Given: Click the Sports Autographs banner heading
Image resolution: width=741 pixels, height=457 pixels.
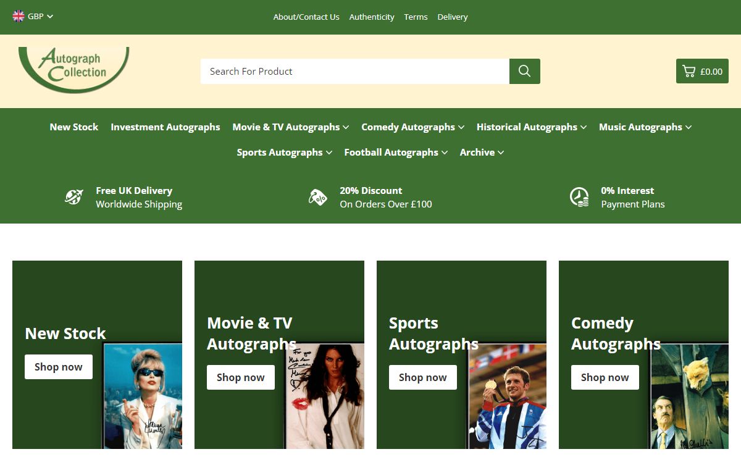Looking at the screenshot, I should [433, 333].
